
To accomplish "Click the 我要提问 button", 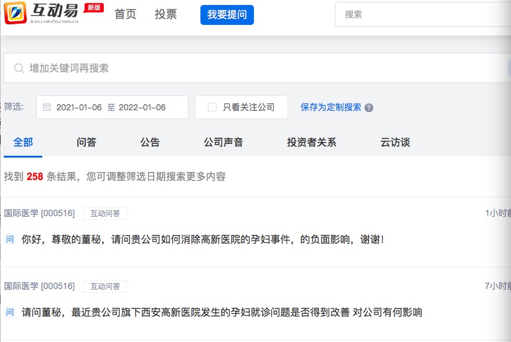I will [227, 14].
